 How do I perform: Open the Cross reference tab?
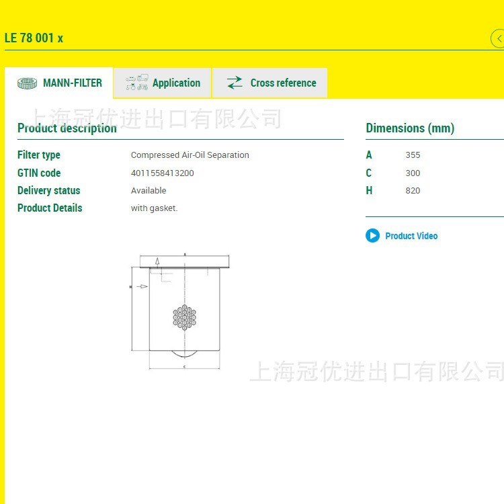coord(270,83)
